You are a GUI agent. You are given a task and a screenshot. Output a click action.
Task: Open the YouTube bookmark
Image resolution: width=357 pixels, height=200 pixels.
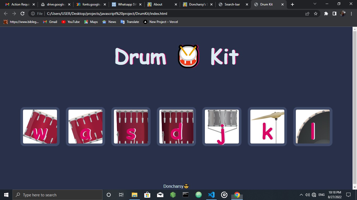click(71, 22)
